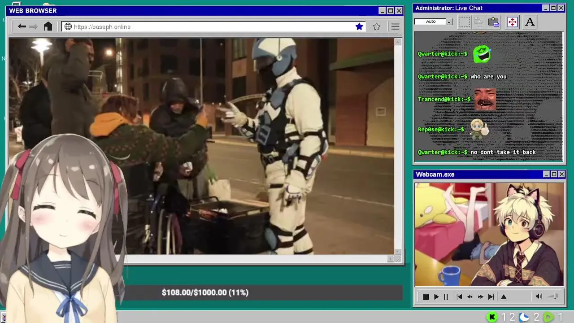Viewport: 574px width, 323px height.
Task: Select the dashed marquee selection tool
Action: (465, 22)
